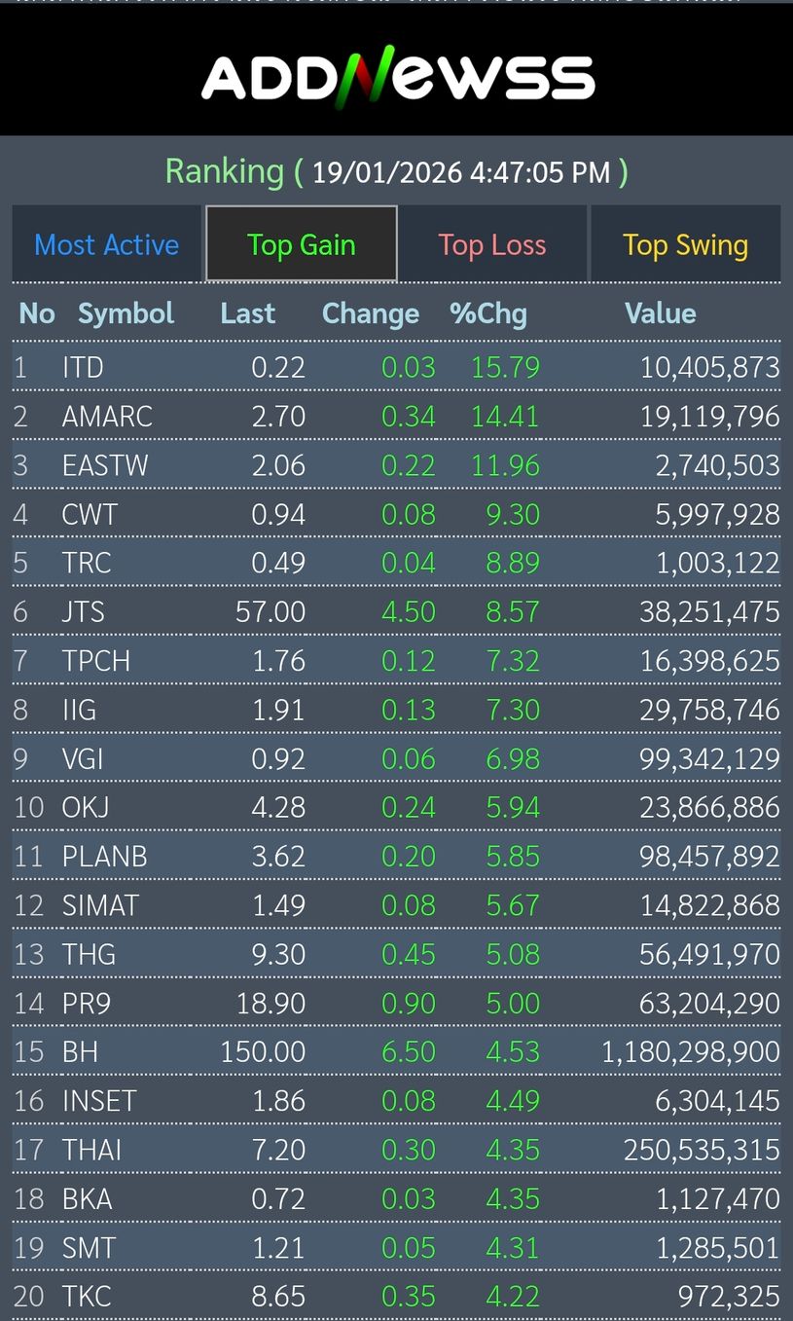Select the THAI stock symbol
Image resolution: width=793 pixels, height=1321 pixels.
[92, 1150]
